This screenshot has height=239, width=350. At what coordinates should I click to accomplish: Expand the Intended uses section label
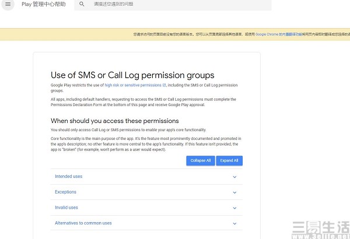(68, 177)
